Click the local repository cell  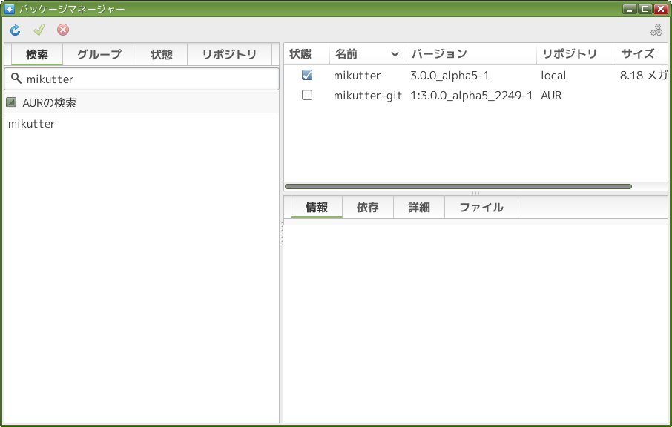[x=553, y=76]
